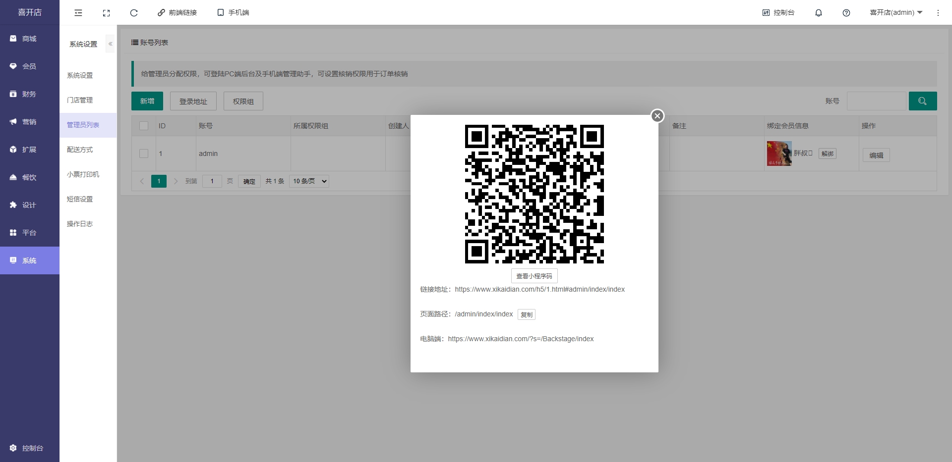
Task: Click the help question mark icon
Action: pos(846,13)
